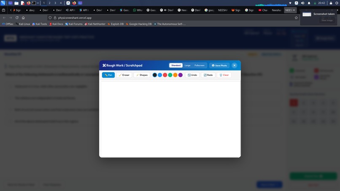Close the active NEES browser tab
The width and height of the screenshot is (340, 191).
294,10
